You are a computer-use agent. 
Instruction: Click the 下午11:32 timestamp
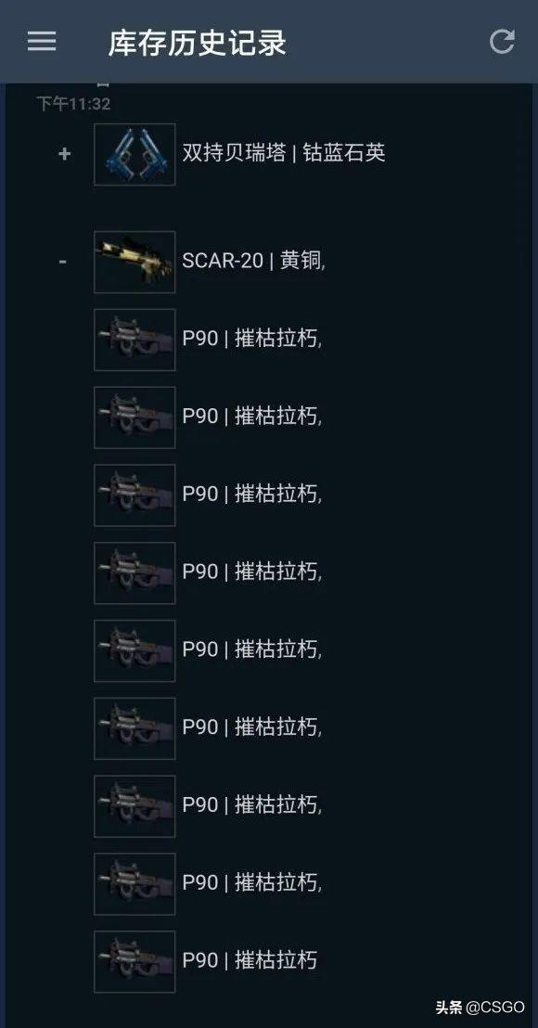point(73,104)
